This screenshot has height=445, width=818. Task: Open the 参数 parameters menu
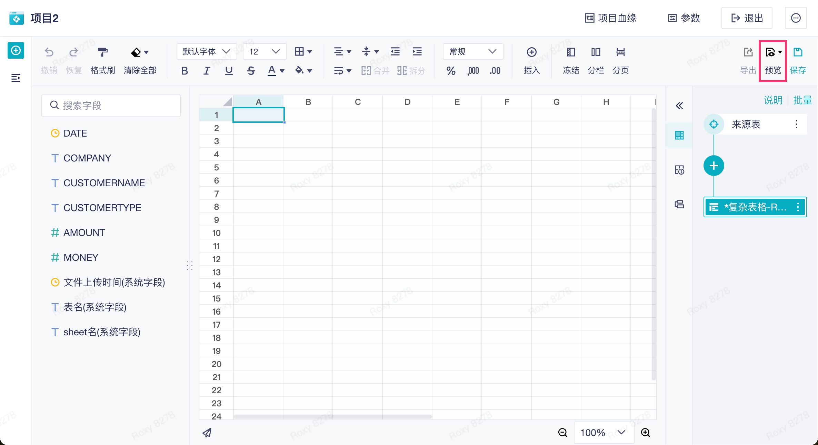[x=684, y=18]
